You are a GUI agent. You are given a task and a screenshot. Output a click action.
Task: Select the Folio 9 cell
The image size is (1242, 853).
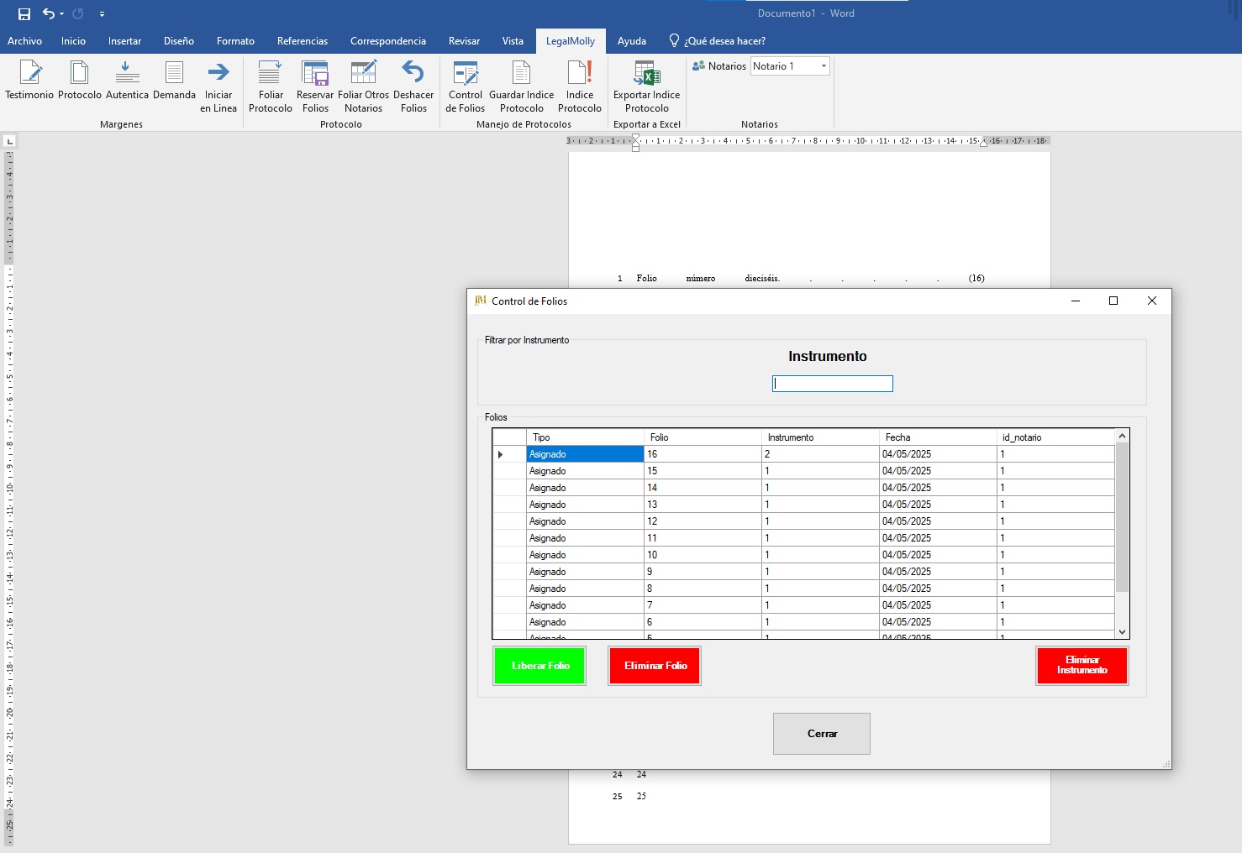click(x=703, y=572)
